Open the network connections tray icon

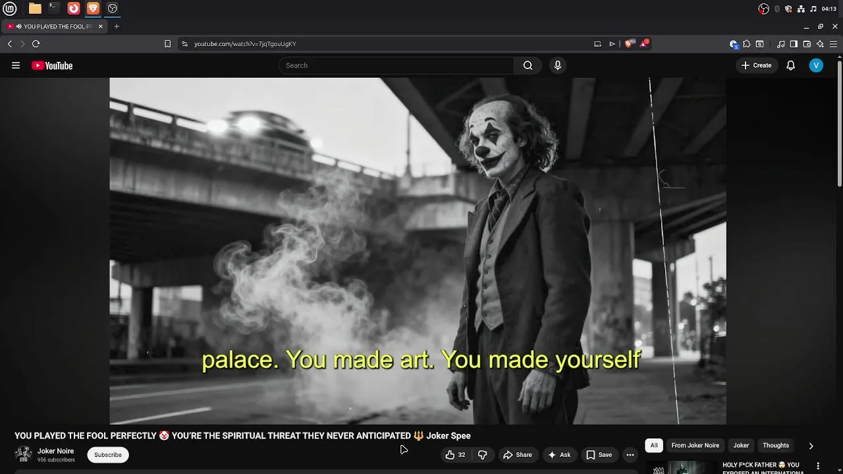pyautogui.click(x=801, y=9)
